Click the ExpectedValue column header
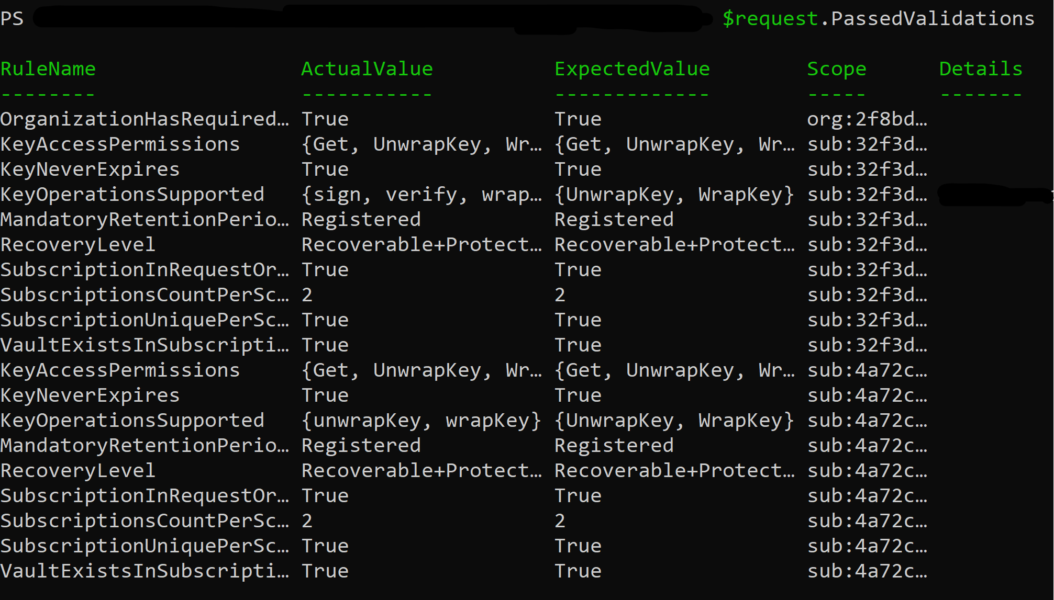 pyautogui.click(x=632, y=69)
